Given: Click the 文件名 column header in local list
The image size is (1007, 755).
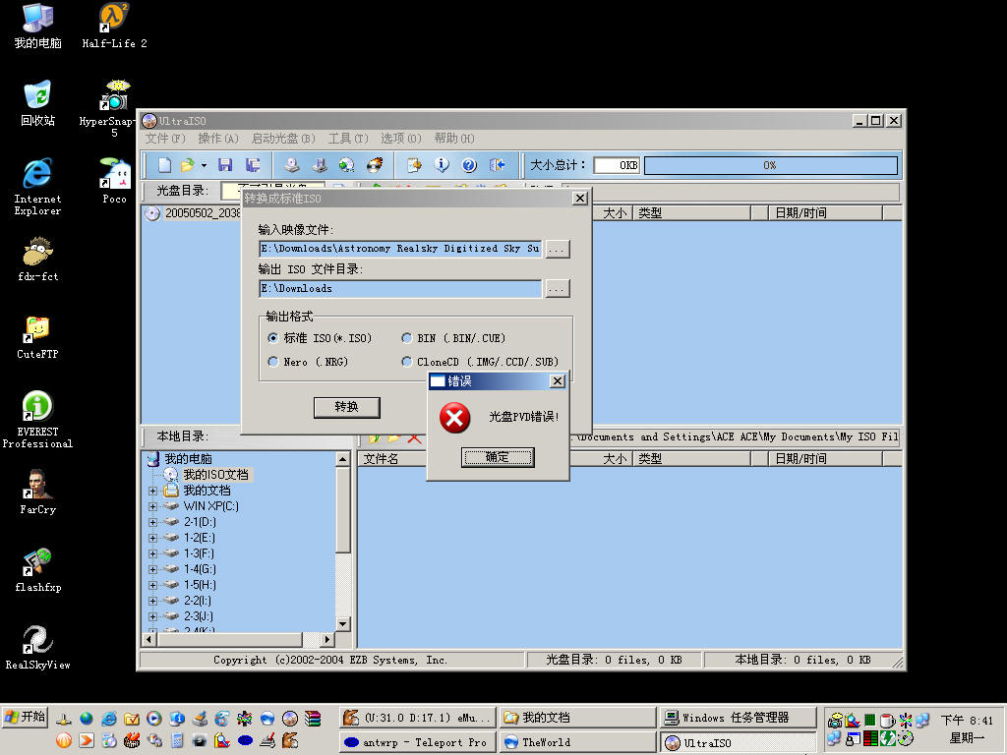Looking at the screenshot, I should click(x=391, y=458).
